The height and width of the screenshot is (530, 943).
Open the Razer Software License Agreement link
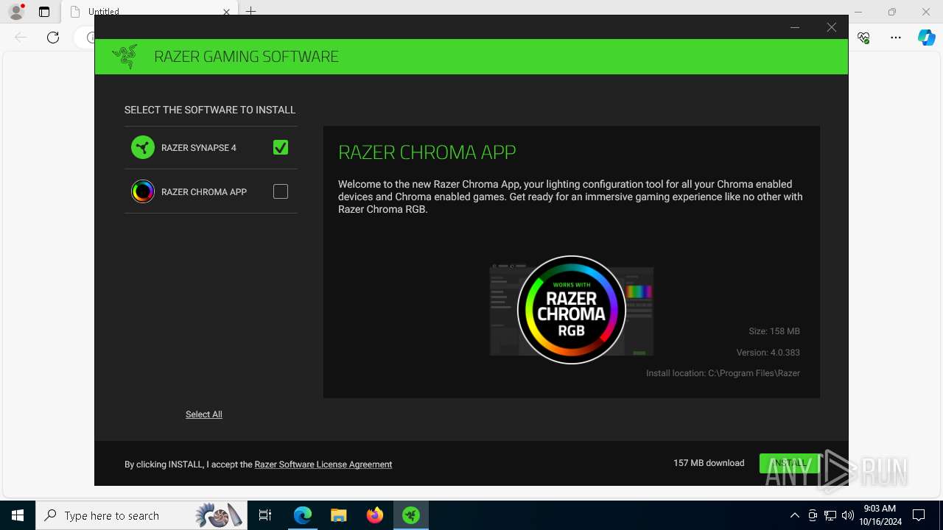pyautogui.click(x=323, y=464)
